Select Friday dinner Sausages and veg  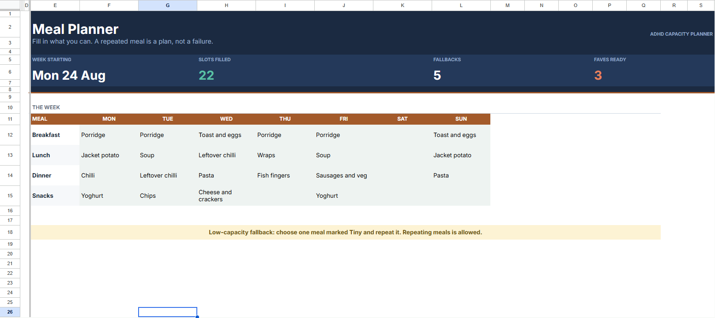(x=344, y=175)
